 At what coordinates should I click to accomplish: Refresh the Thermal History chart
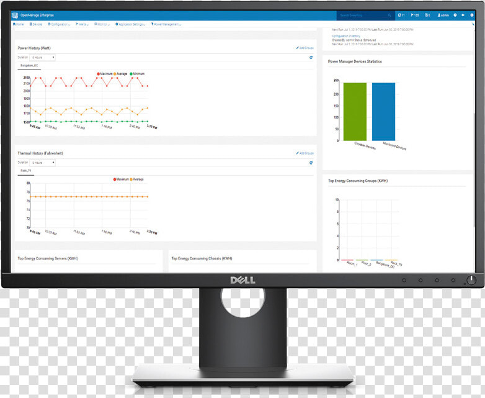coord(311,163)
